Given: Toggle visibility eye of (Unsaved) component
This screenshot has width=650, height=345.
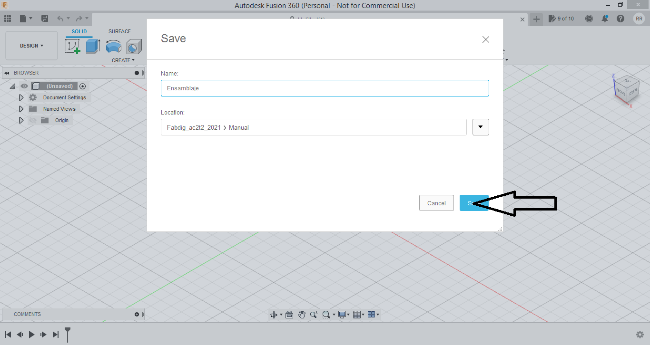Looking at the screenshot, I should point(24,86).
